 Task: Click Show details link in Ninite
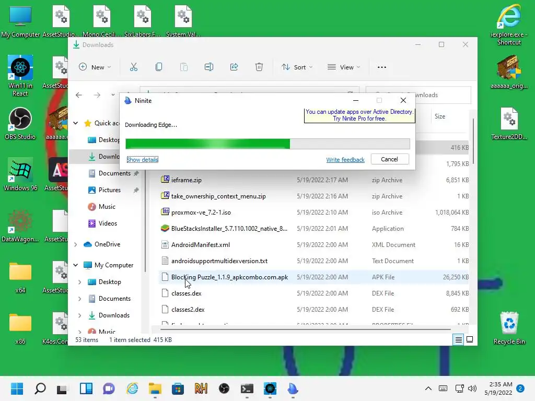[142, 160]
